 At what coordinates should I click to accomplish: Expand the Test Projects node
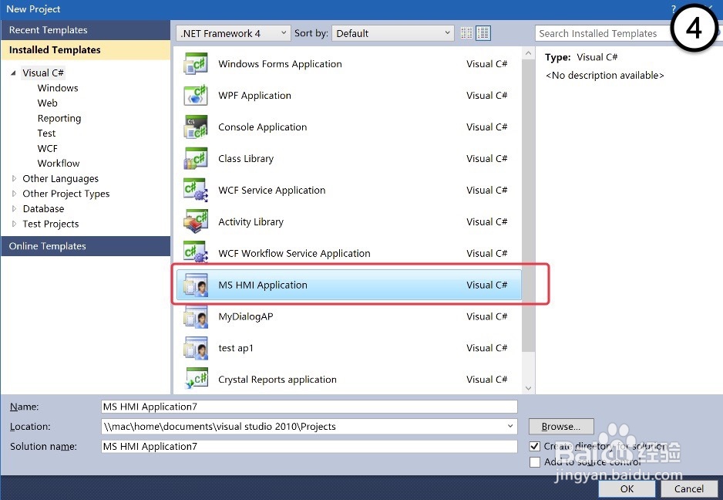coord(14,224)
